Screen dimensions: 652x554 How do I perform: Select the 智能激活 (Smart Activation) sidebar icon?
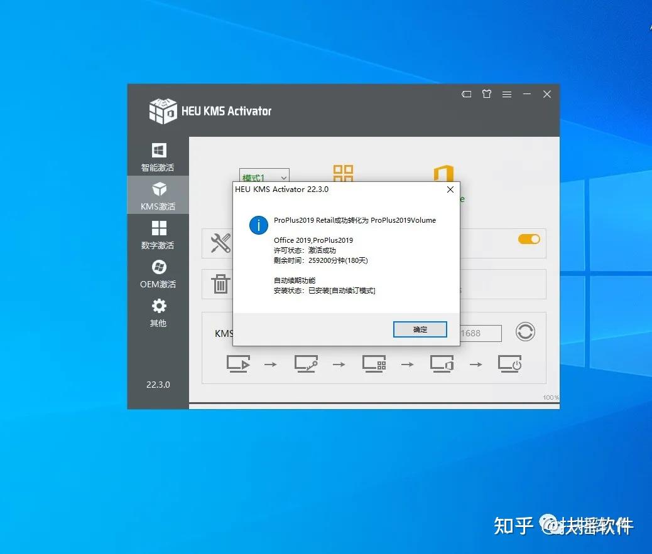tap(158, 156)
